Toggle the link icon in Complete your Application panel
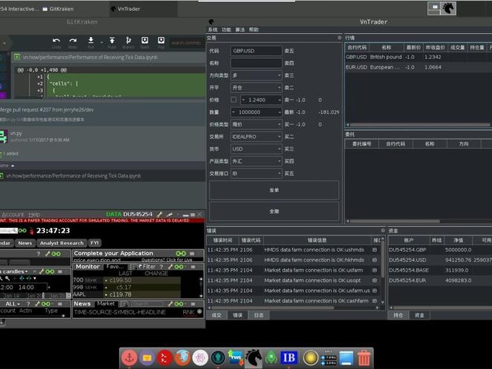This screenshot has width=492, height=369. (x=181, y=253)
